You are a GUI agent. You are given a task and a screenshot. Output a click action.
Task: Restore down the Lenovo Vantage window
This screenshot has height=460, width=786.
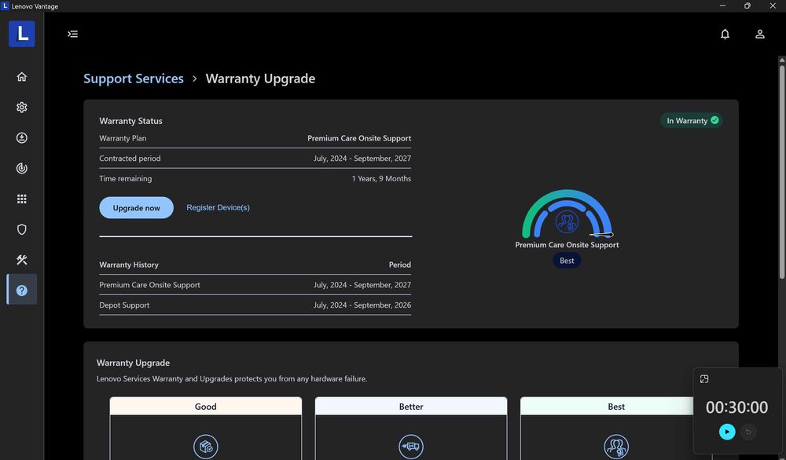(747, 6)
